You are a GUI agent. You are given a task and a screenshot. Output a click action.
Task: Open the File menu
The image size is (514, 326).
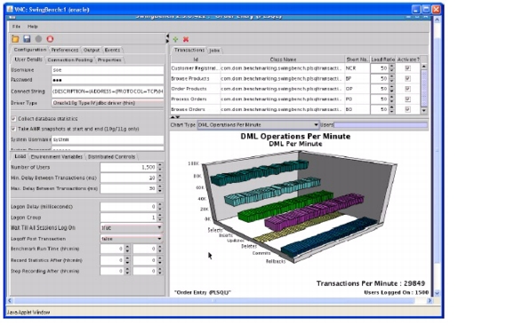tap(16, 26)
